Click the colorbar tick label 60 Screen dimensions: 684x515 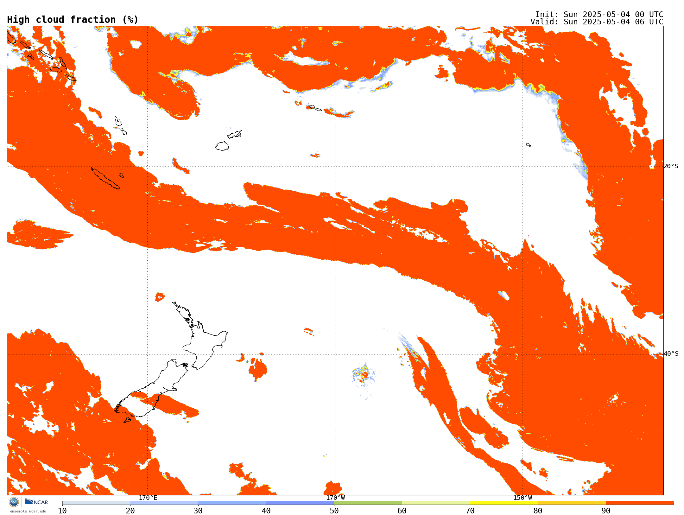(402, 511)
